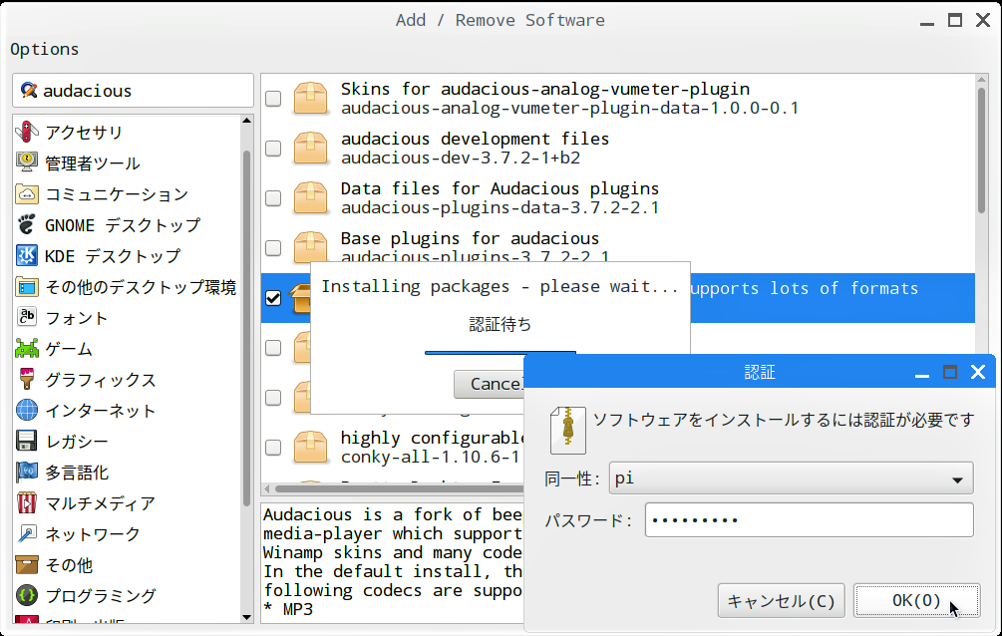
Task: Select the ネットワーク category icon
Action: coord(27,533)
